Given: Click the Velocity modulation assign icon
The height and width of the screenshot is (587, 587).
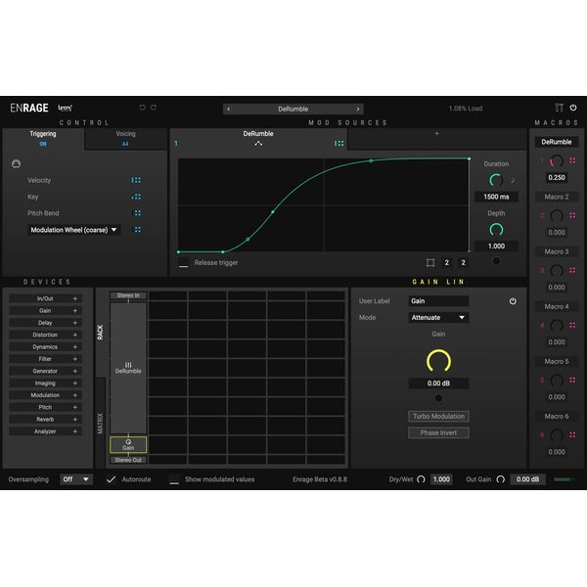Looking at the screenshot, I should (136, 180).
